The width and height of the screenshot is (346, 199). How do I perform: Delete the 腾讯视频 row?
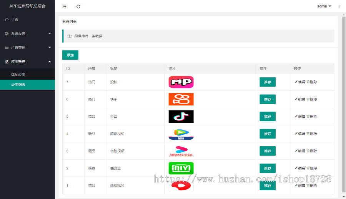click(x=311, y=134)
